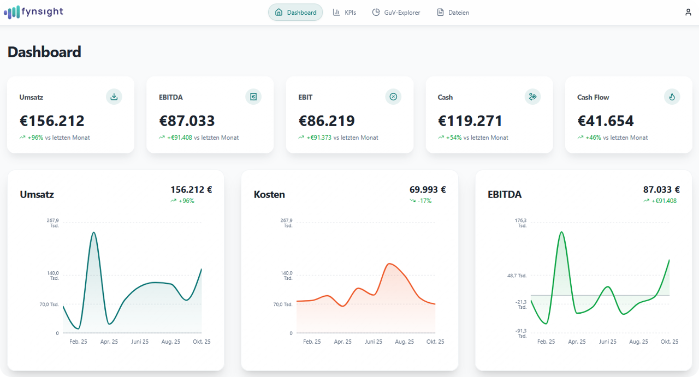The height and width of the screenshot is (377, 699).
Task: Click Feb. 25 label on Umsatz chart
Action: click(x=78, y=342)
